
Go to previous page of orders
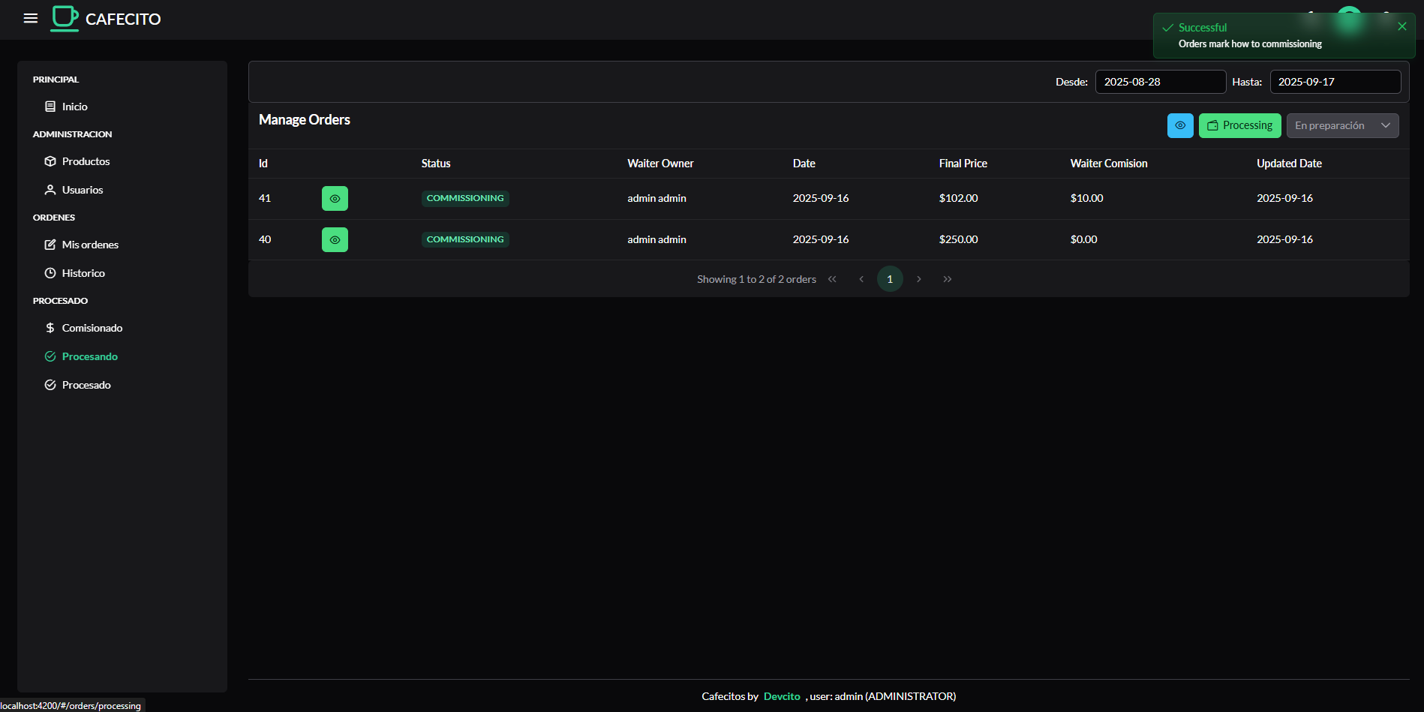pos(861,279)
